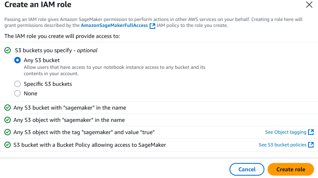Cancel the IAM role creation
This screenshot has width=318, height=178.
coord(247,169)
